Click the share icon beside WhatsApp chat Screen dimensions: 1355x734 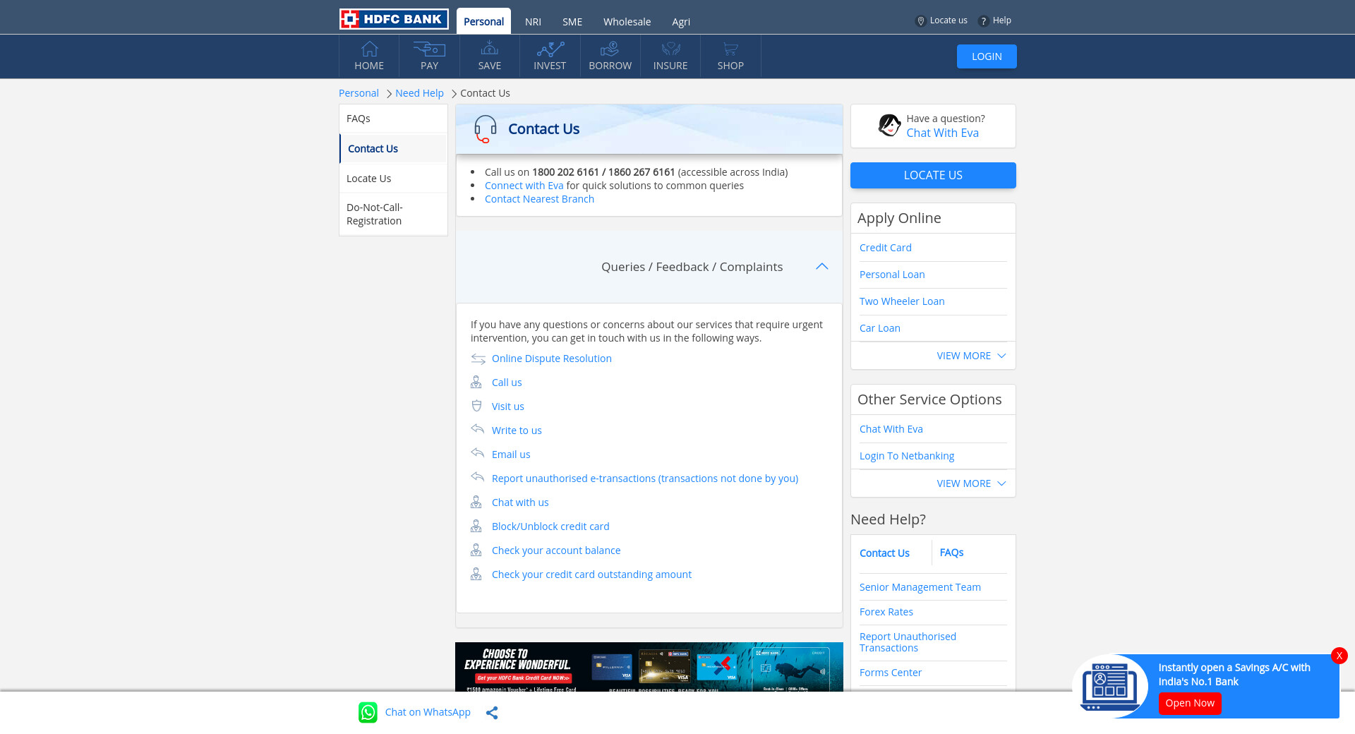coord(492,713)
